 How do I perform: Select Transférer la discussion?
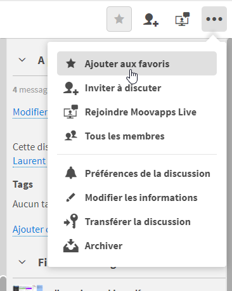click(x=137, y=222)
